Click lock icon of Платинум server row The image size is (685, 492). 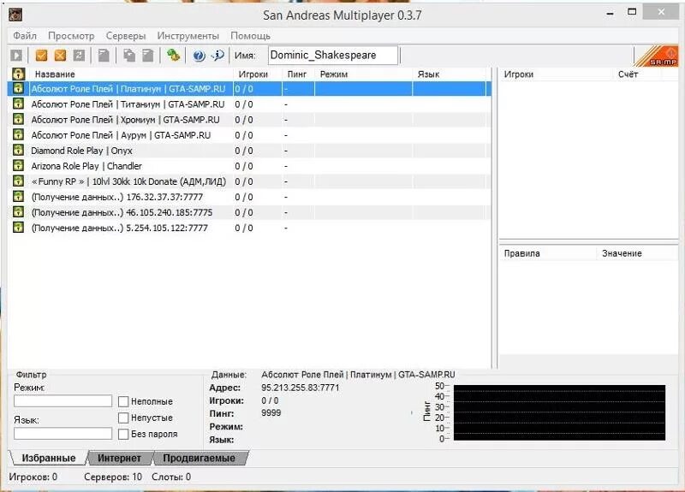(18, 89)
